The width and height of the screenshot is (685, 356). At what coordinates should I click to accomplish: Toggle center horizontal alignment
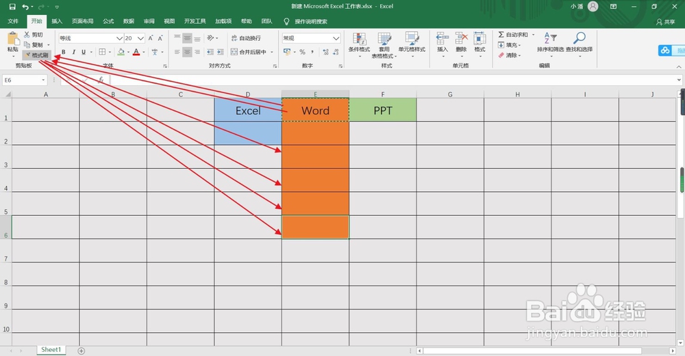[x=187, y=52]
